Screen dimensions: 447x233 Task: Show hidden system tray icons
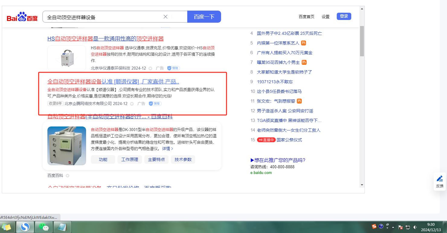click(393, 227)
